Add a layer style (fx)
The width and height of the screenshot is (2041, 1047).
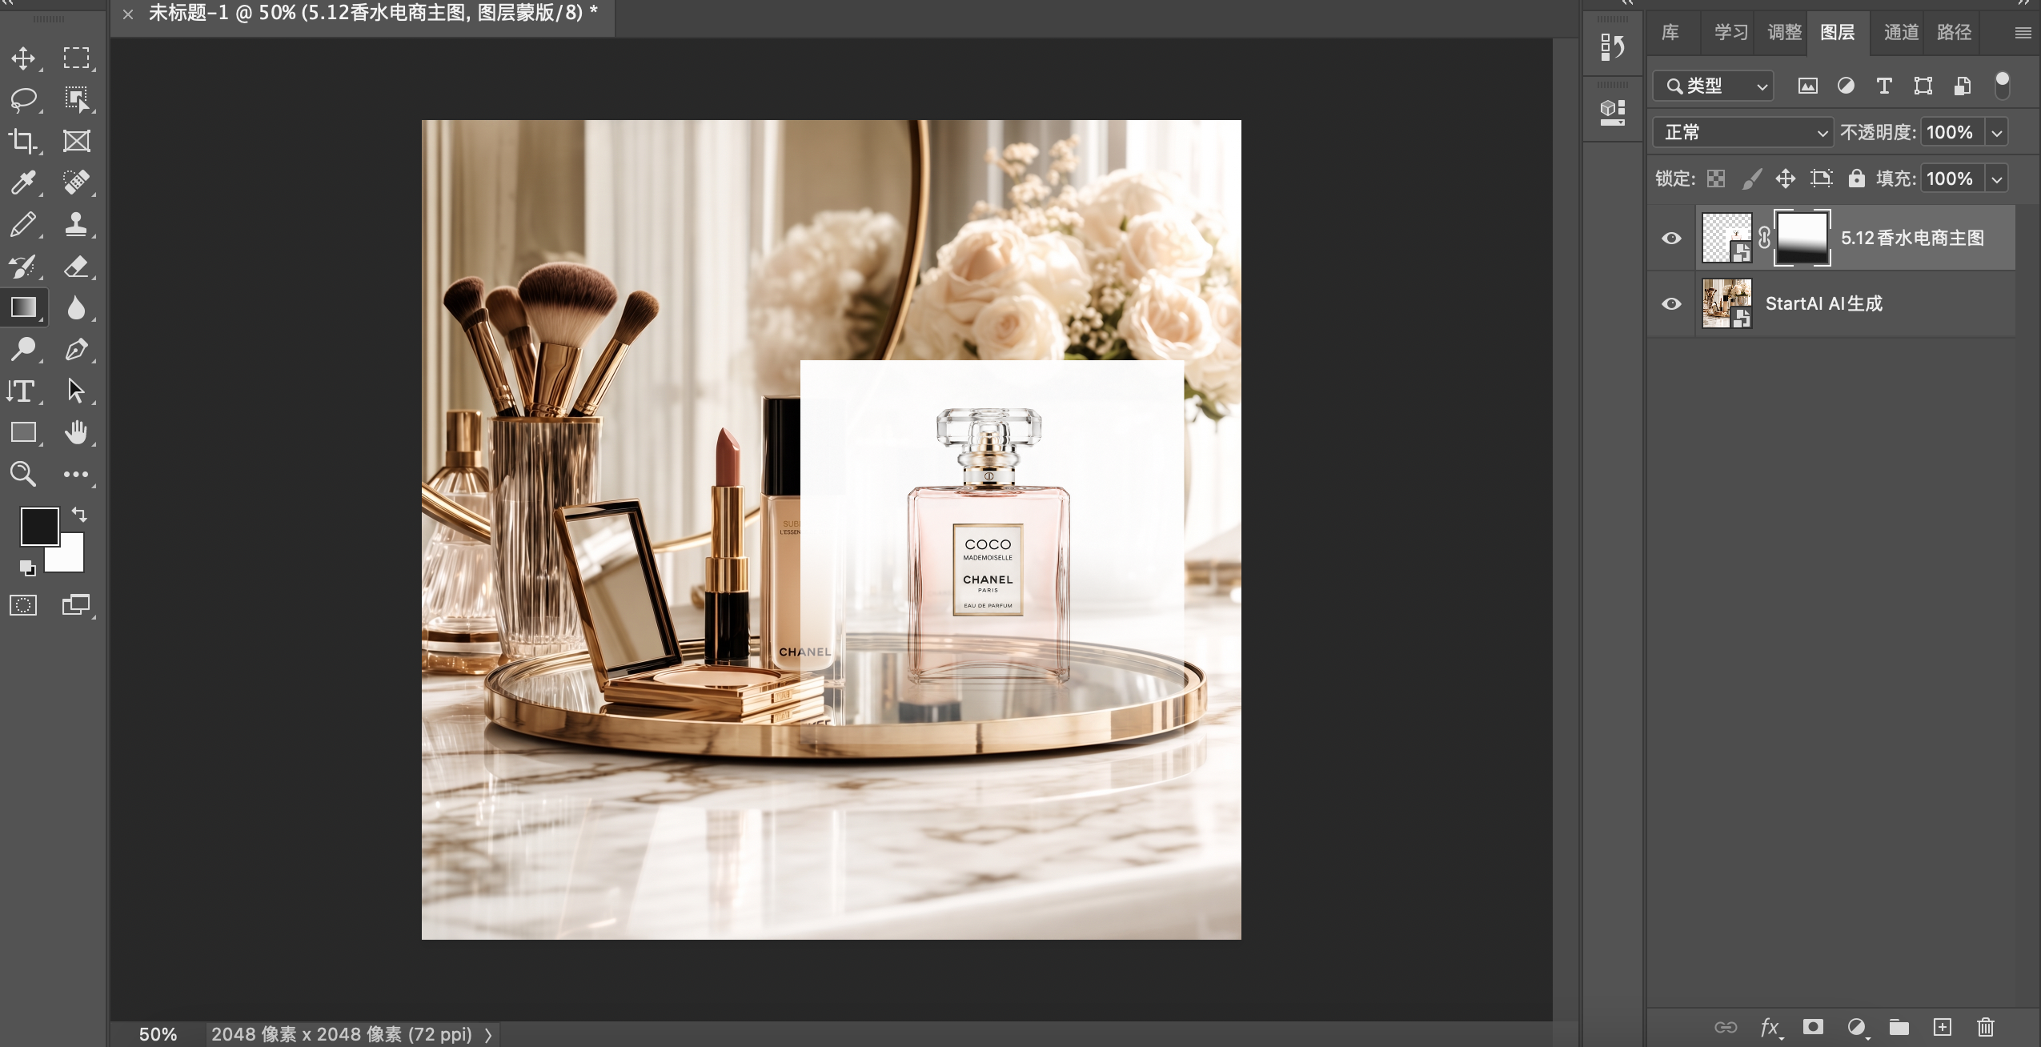1770,1027
